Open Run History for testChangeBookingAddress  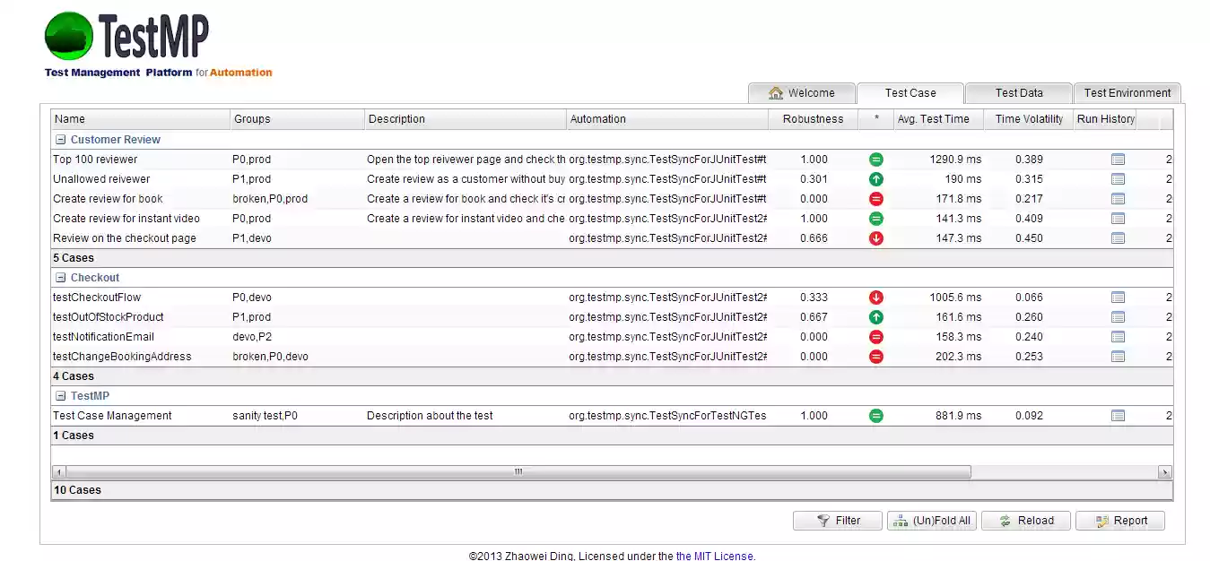coord(1118,356)
